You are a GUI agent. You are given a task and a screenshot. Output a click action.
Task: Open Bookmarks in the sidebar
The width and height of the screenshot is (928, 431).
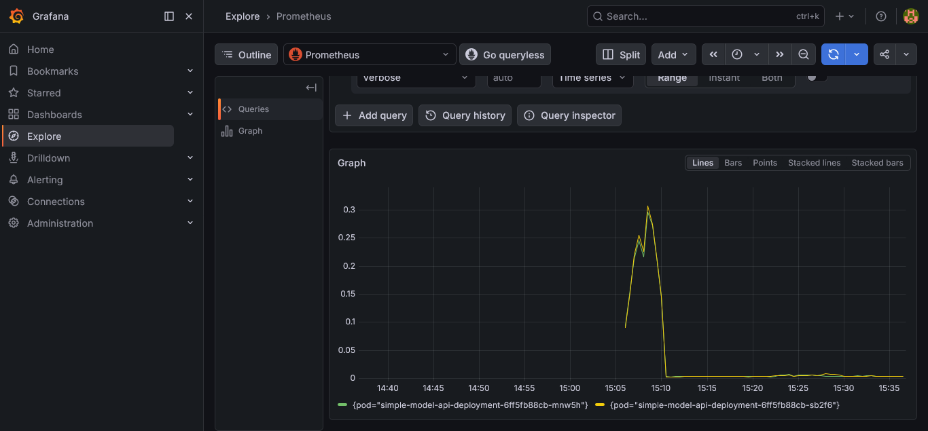point(52,71)
